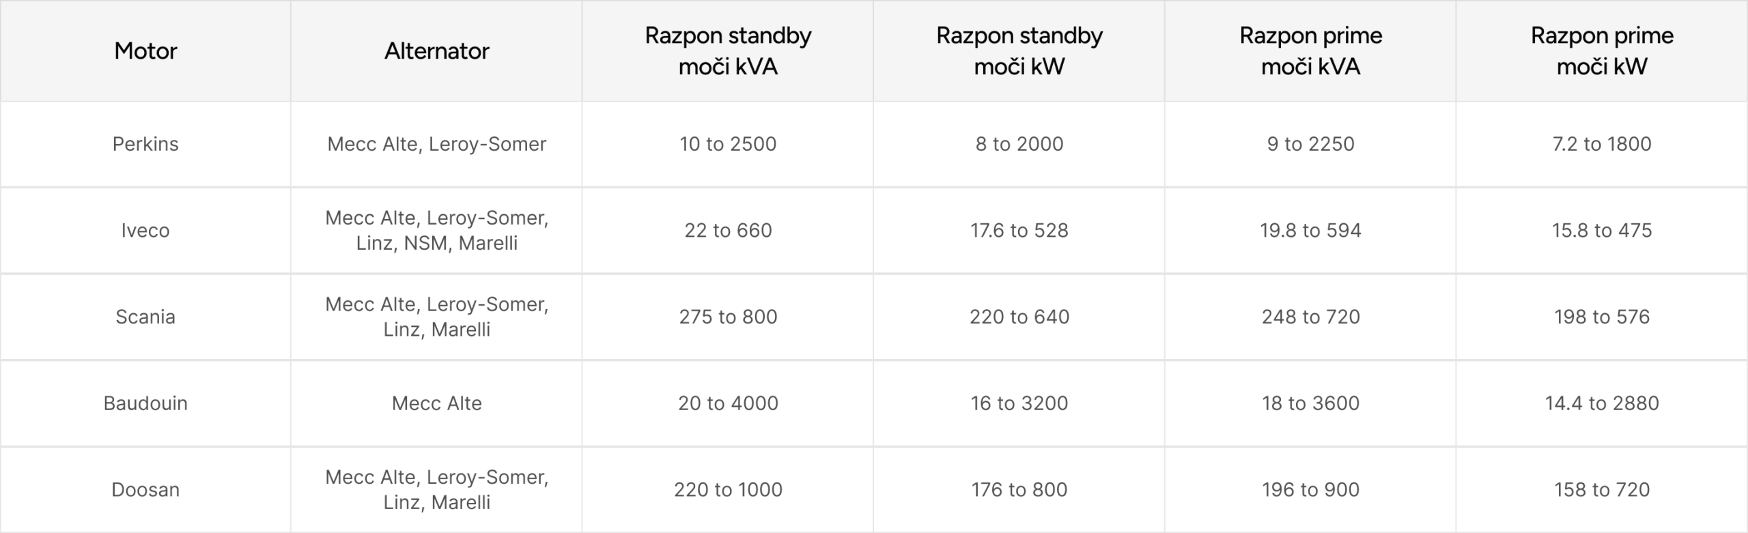Screen dimensions: 1748x533
Task: Click the Razpon prime moči kVA header
Action: point(1310,51)
